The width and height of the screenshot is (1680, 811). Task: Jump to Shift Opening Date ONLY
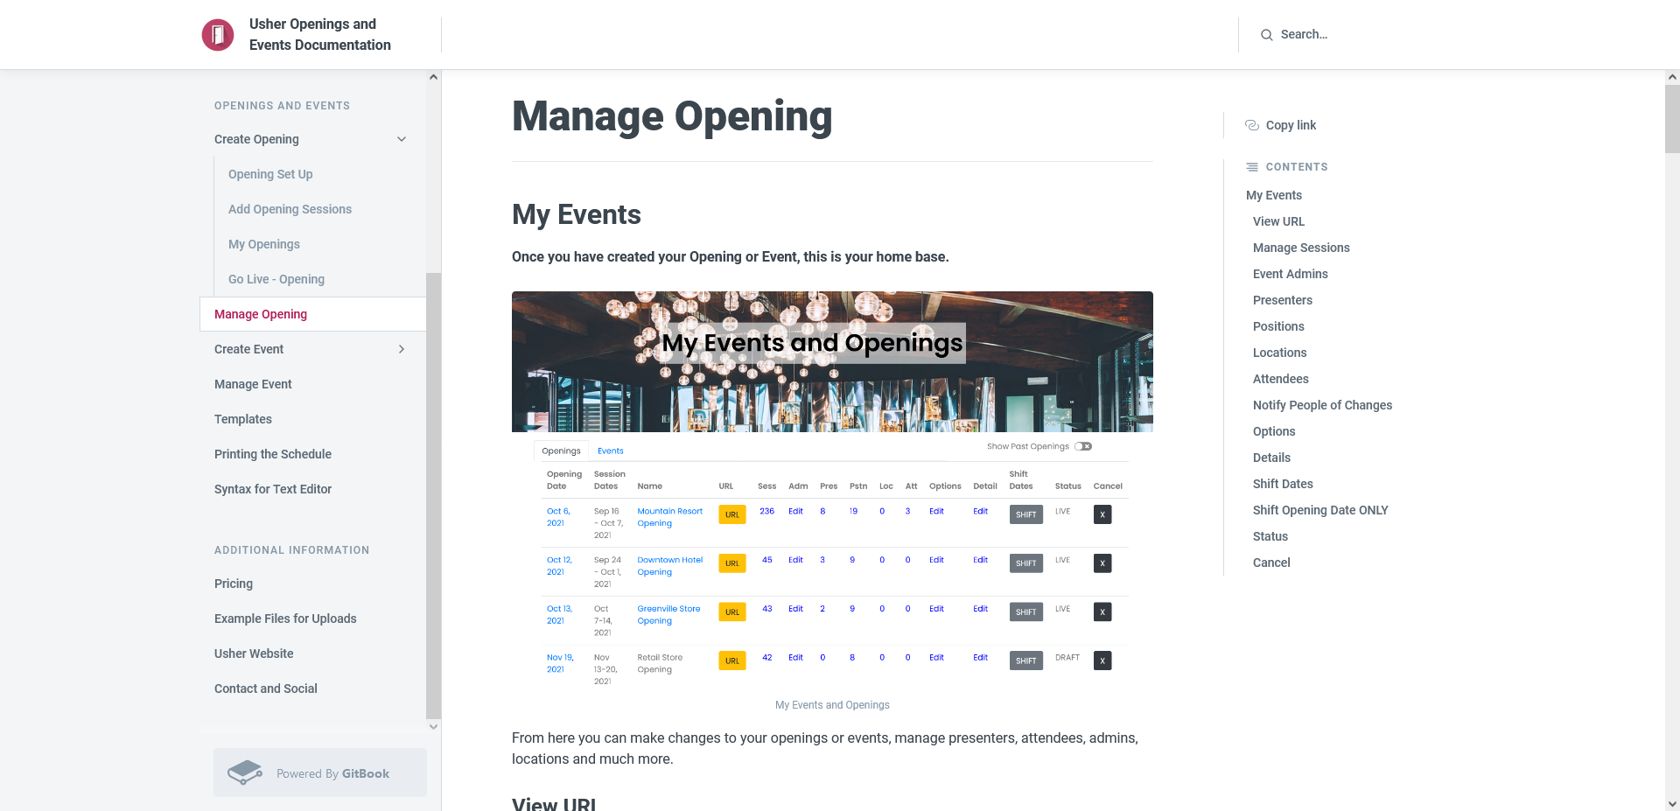coord(1320,510)
